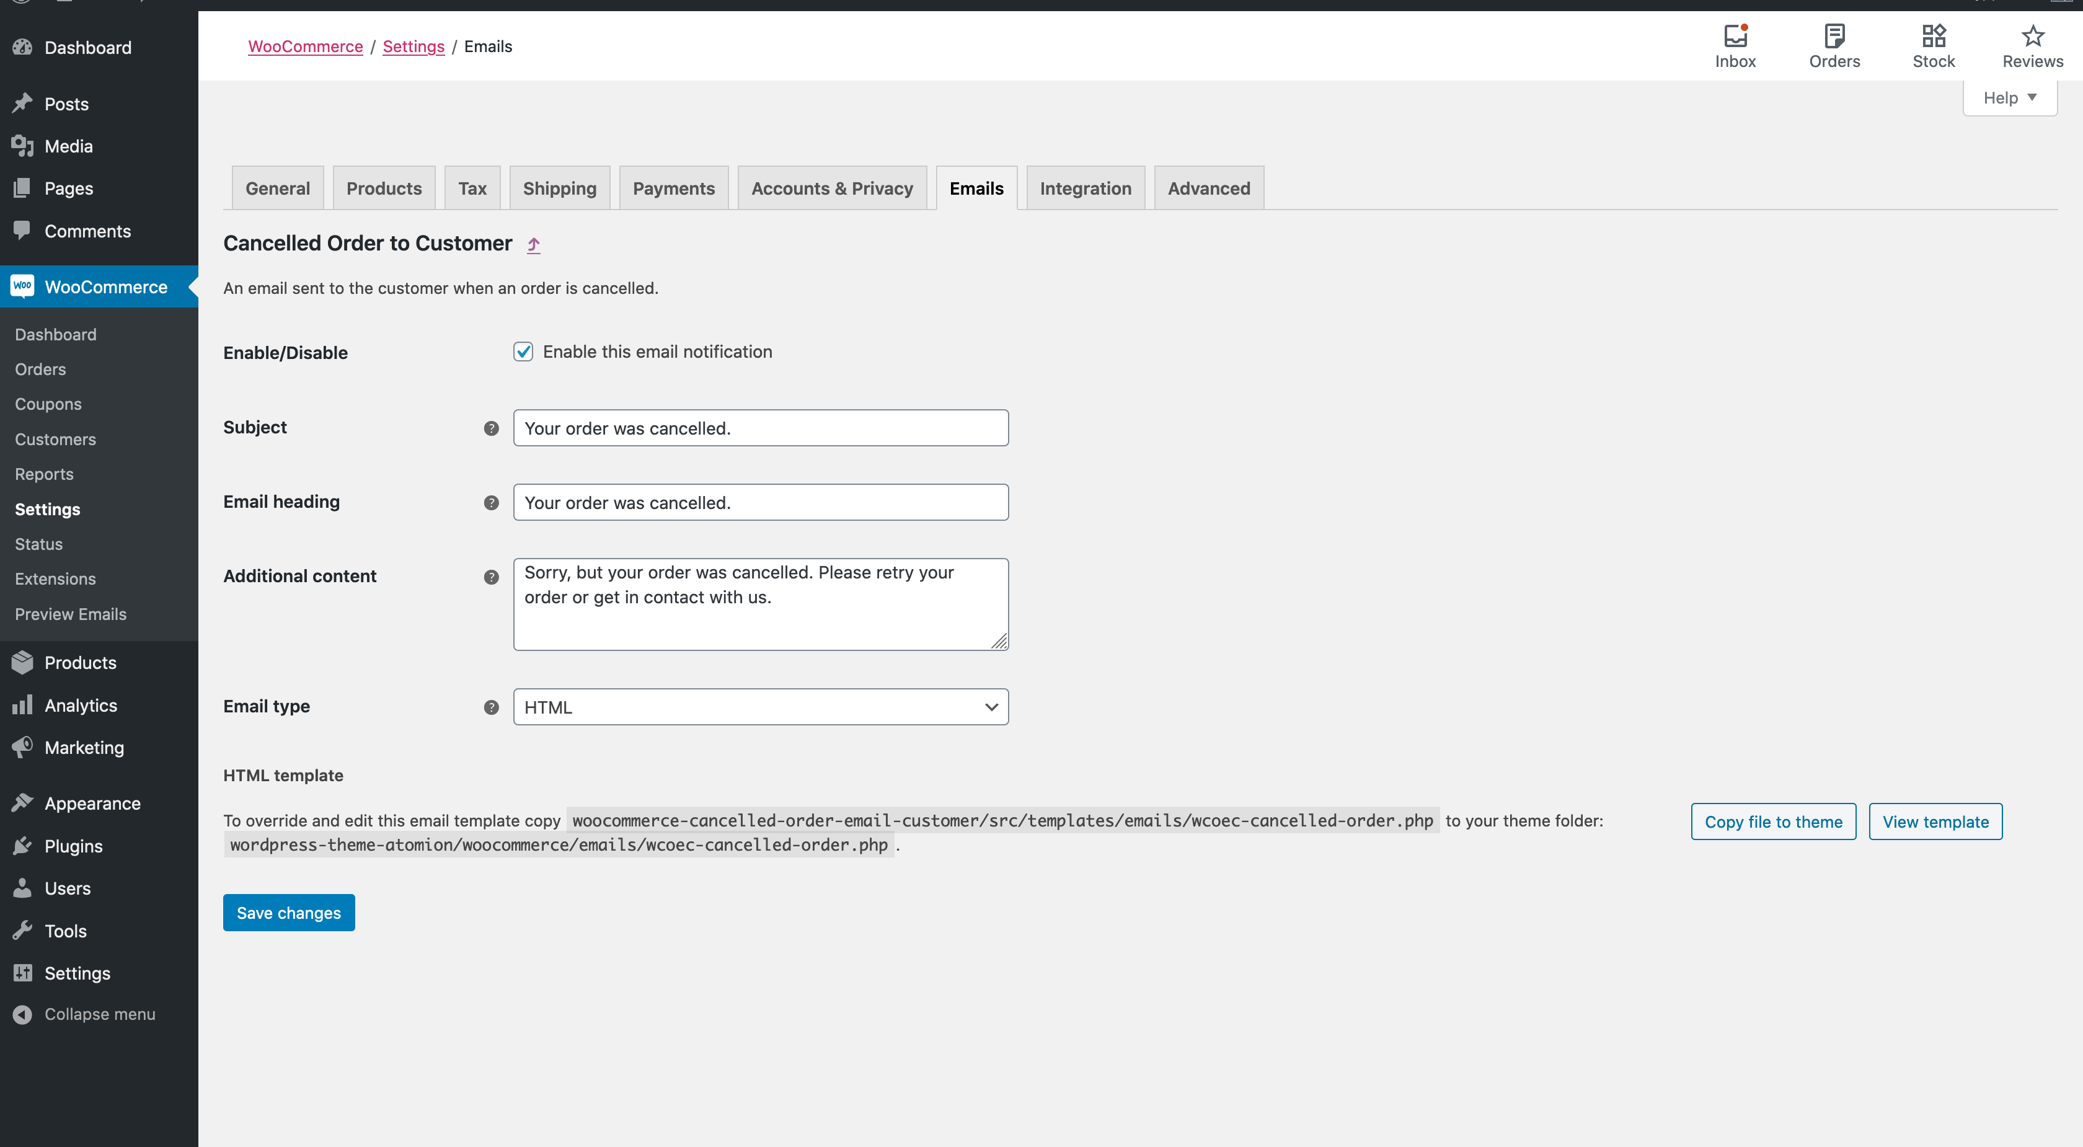2083x1147 pixels.
Task: Open the Email type HTML dropdown
Action: point(761,707)
